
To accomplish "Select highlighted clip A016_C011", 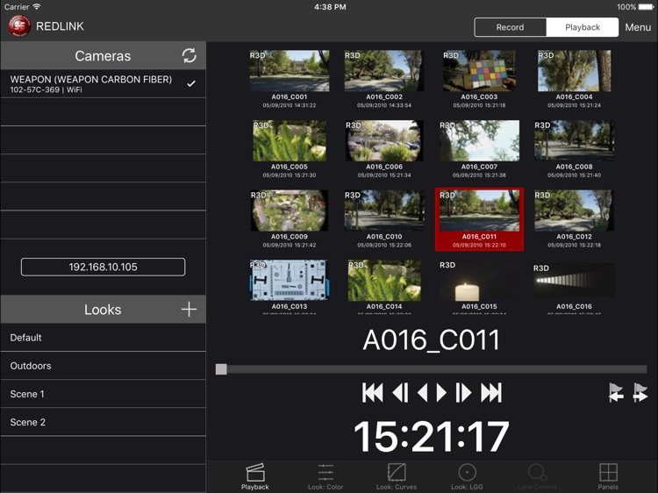I will pos(479,219).
